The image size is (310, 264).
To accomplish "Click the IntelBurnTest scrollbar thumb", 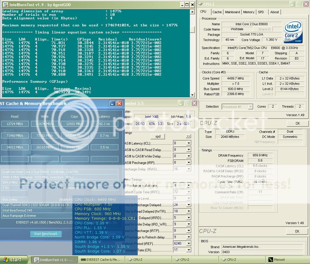I will click(192, 29).
